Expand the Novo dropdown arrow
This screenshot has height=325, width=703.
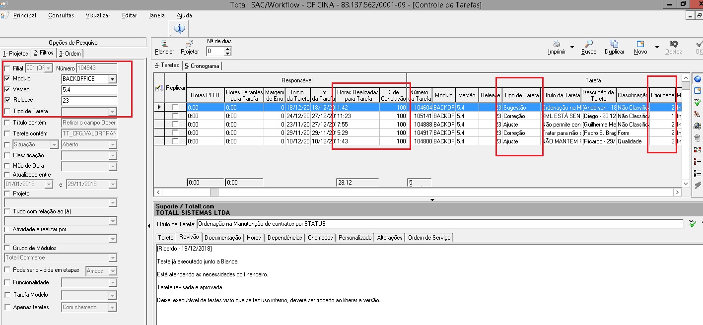pyautogui.click(x=657, y=48)
